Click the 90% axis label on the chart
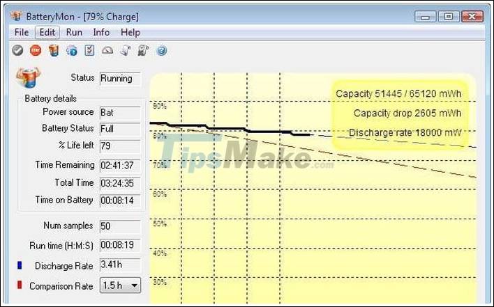 [x=160, y=107]
